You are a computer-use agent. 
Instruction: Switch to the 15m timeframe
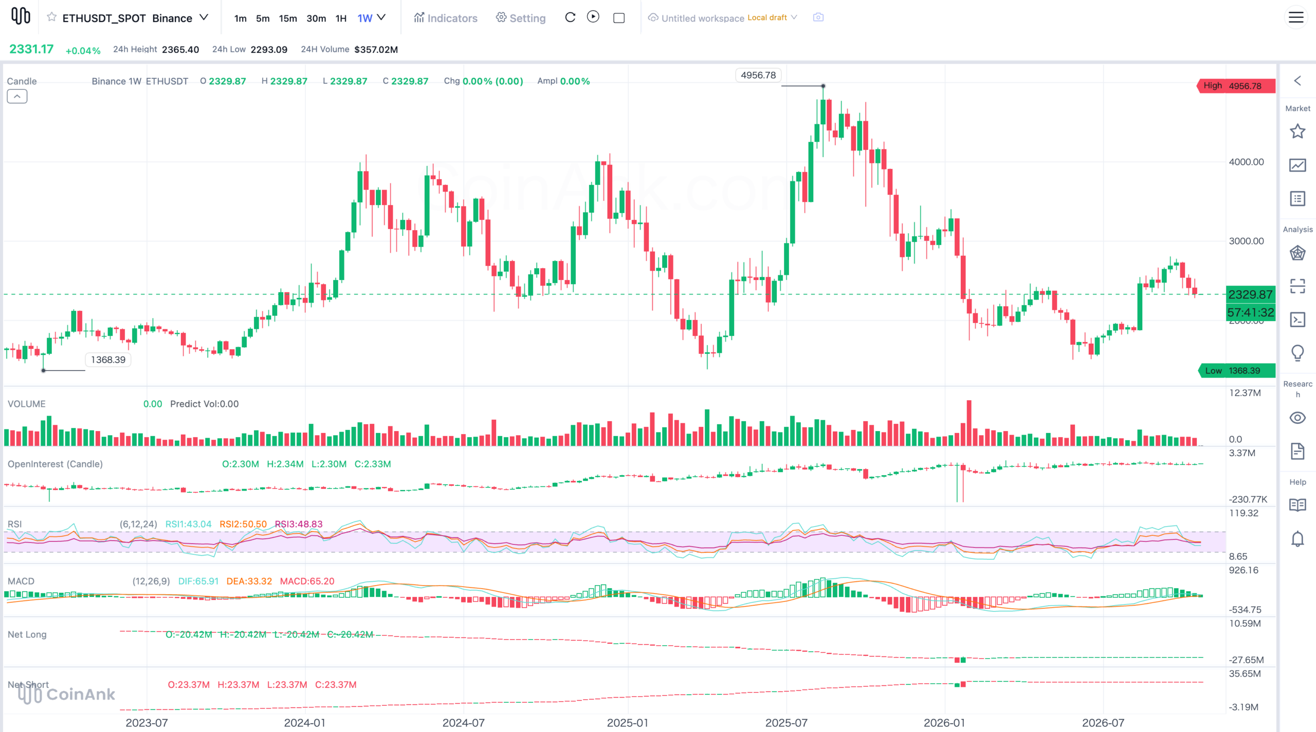pyautogui.click(x=288, y=18)
